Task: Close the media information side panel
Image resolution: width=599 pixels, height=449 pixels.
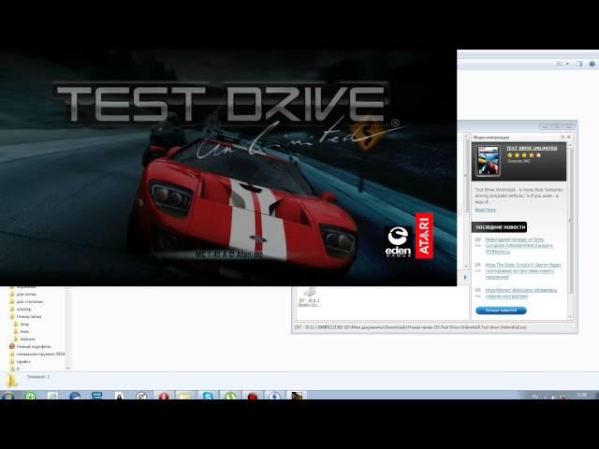Action: [569, 137]
